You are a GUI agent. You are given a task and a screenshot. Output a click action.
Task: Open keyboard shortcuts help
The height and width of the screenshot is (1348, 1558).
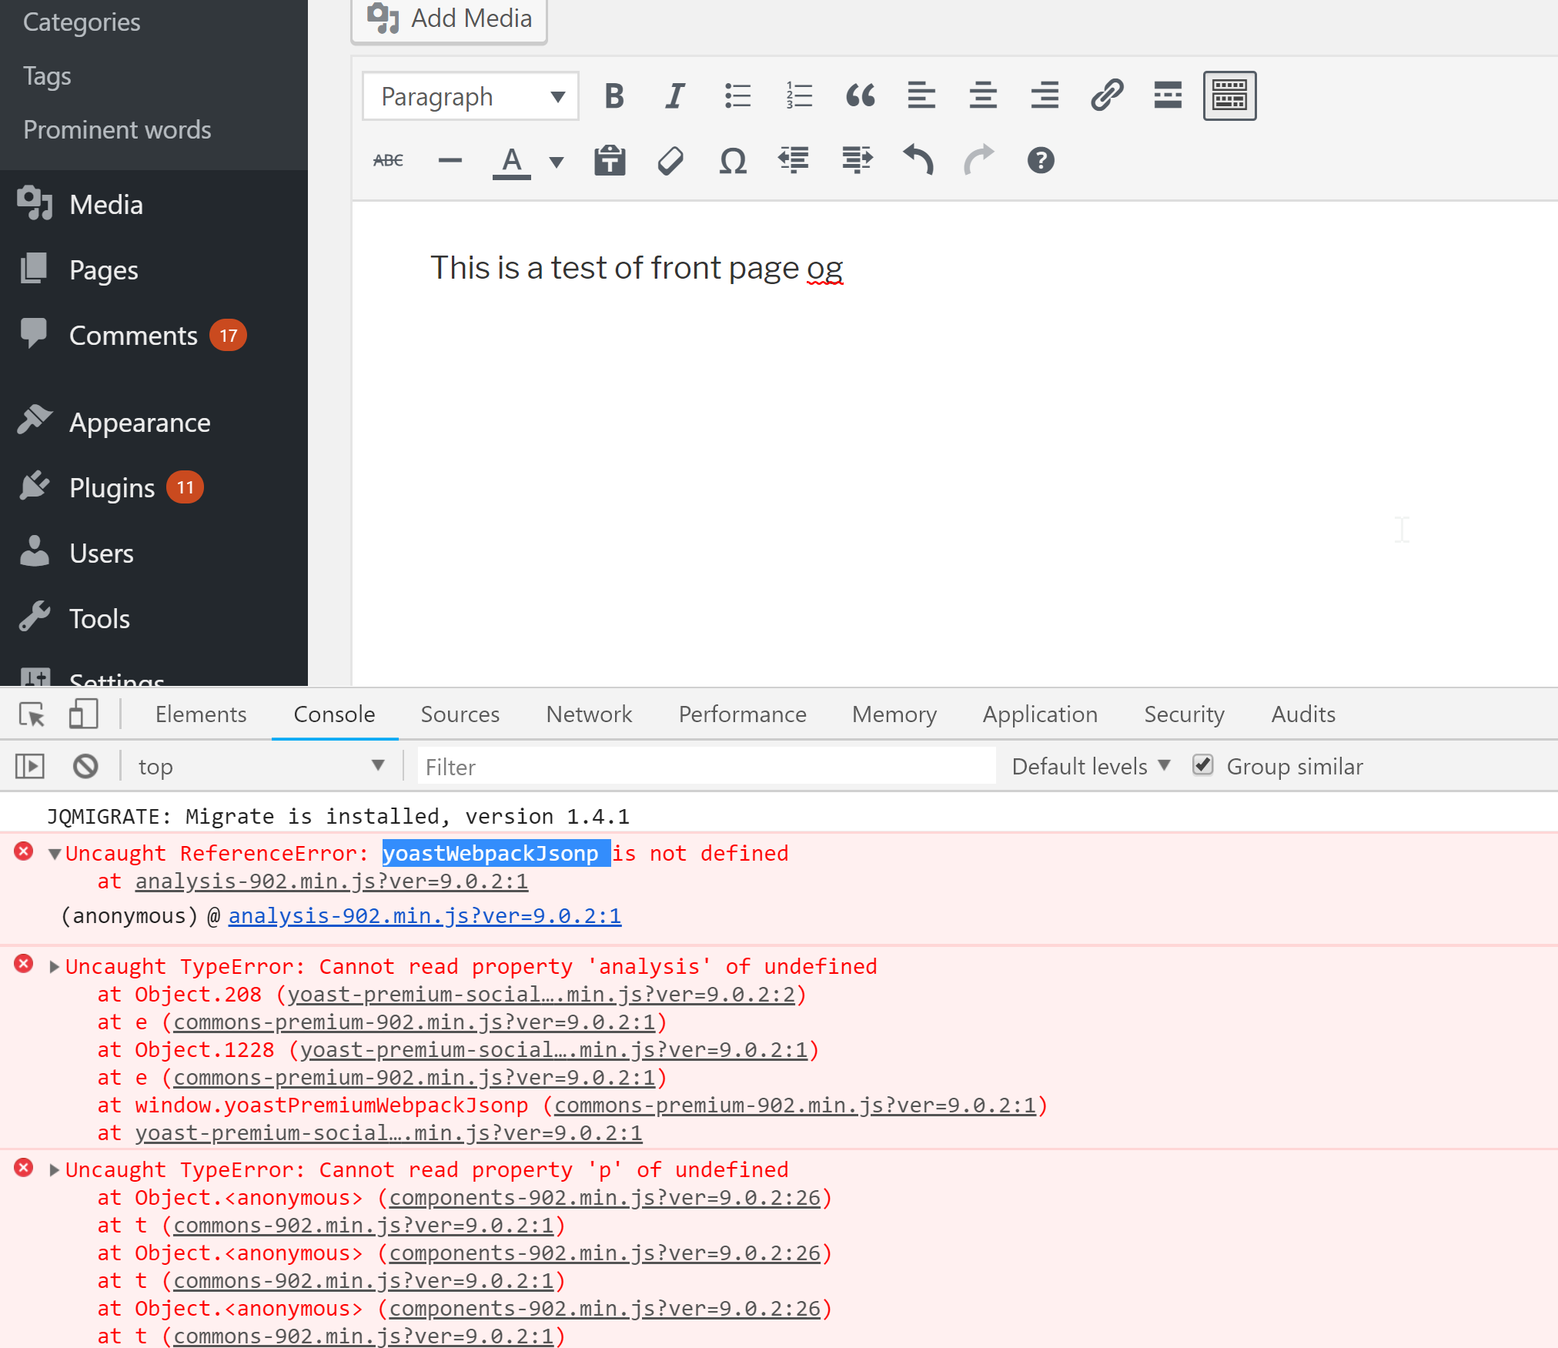pyautogui.click(x=1041, y=161)
